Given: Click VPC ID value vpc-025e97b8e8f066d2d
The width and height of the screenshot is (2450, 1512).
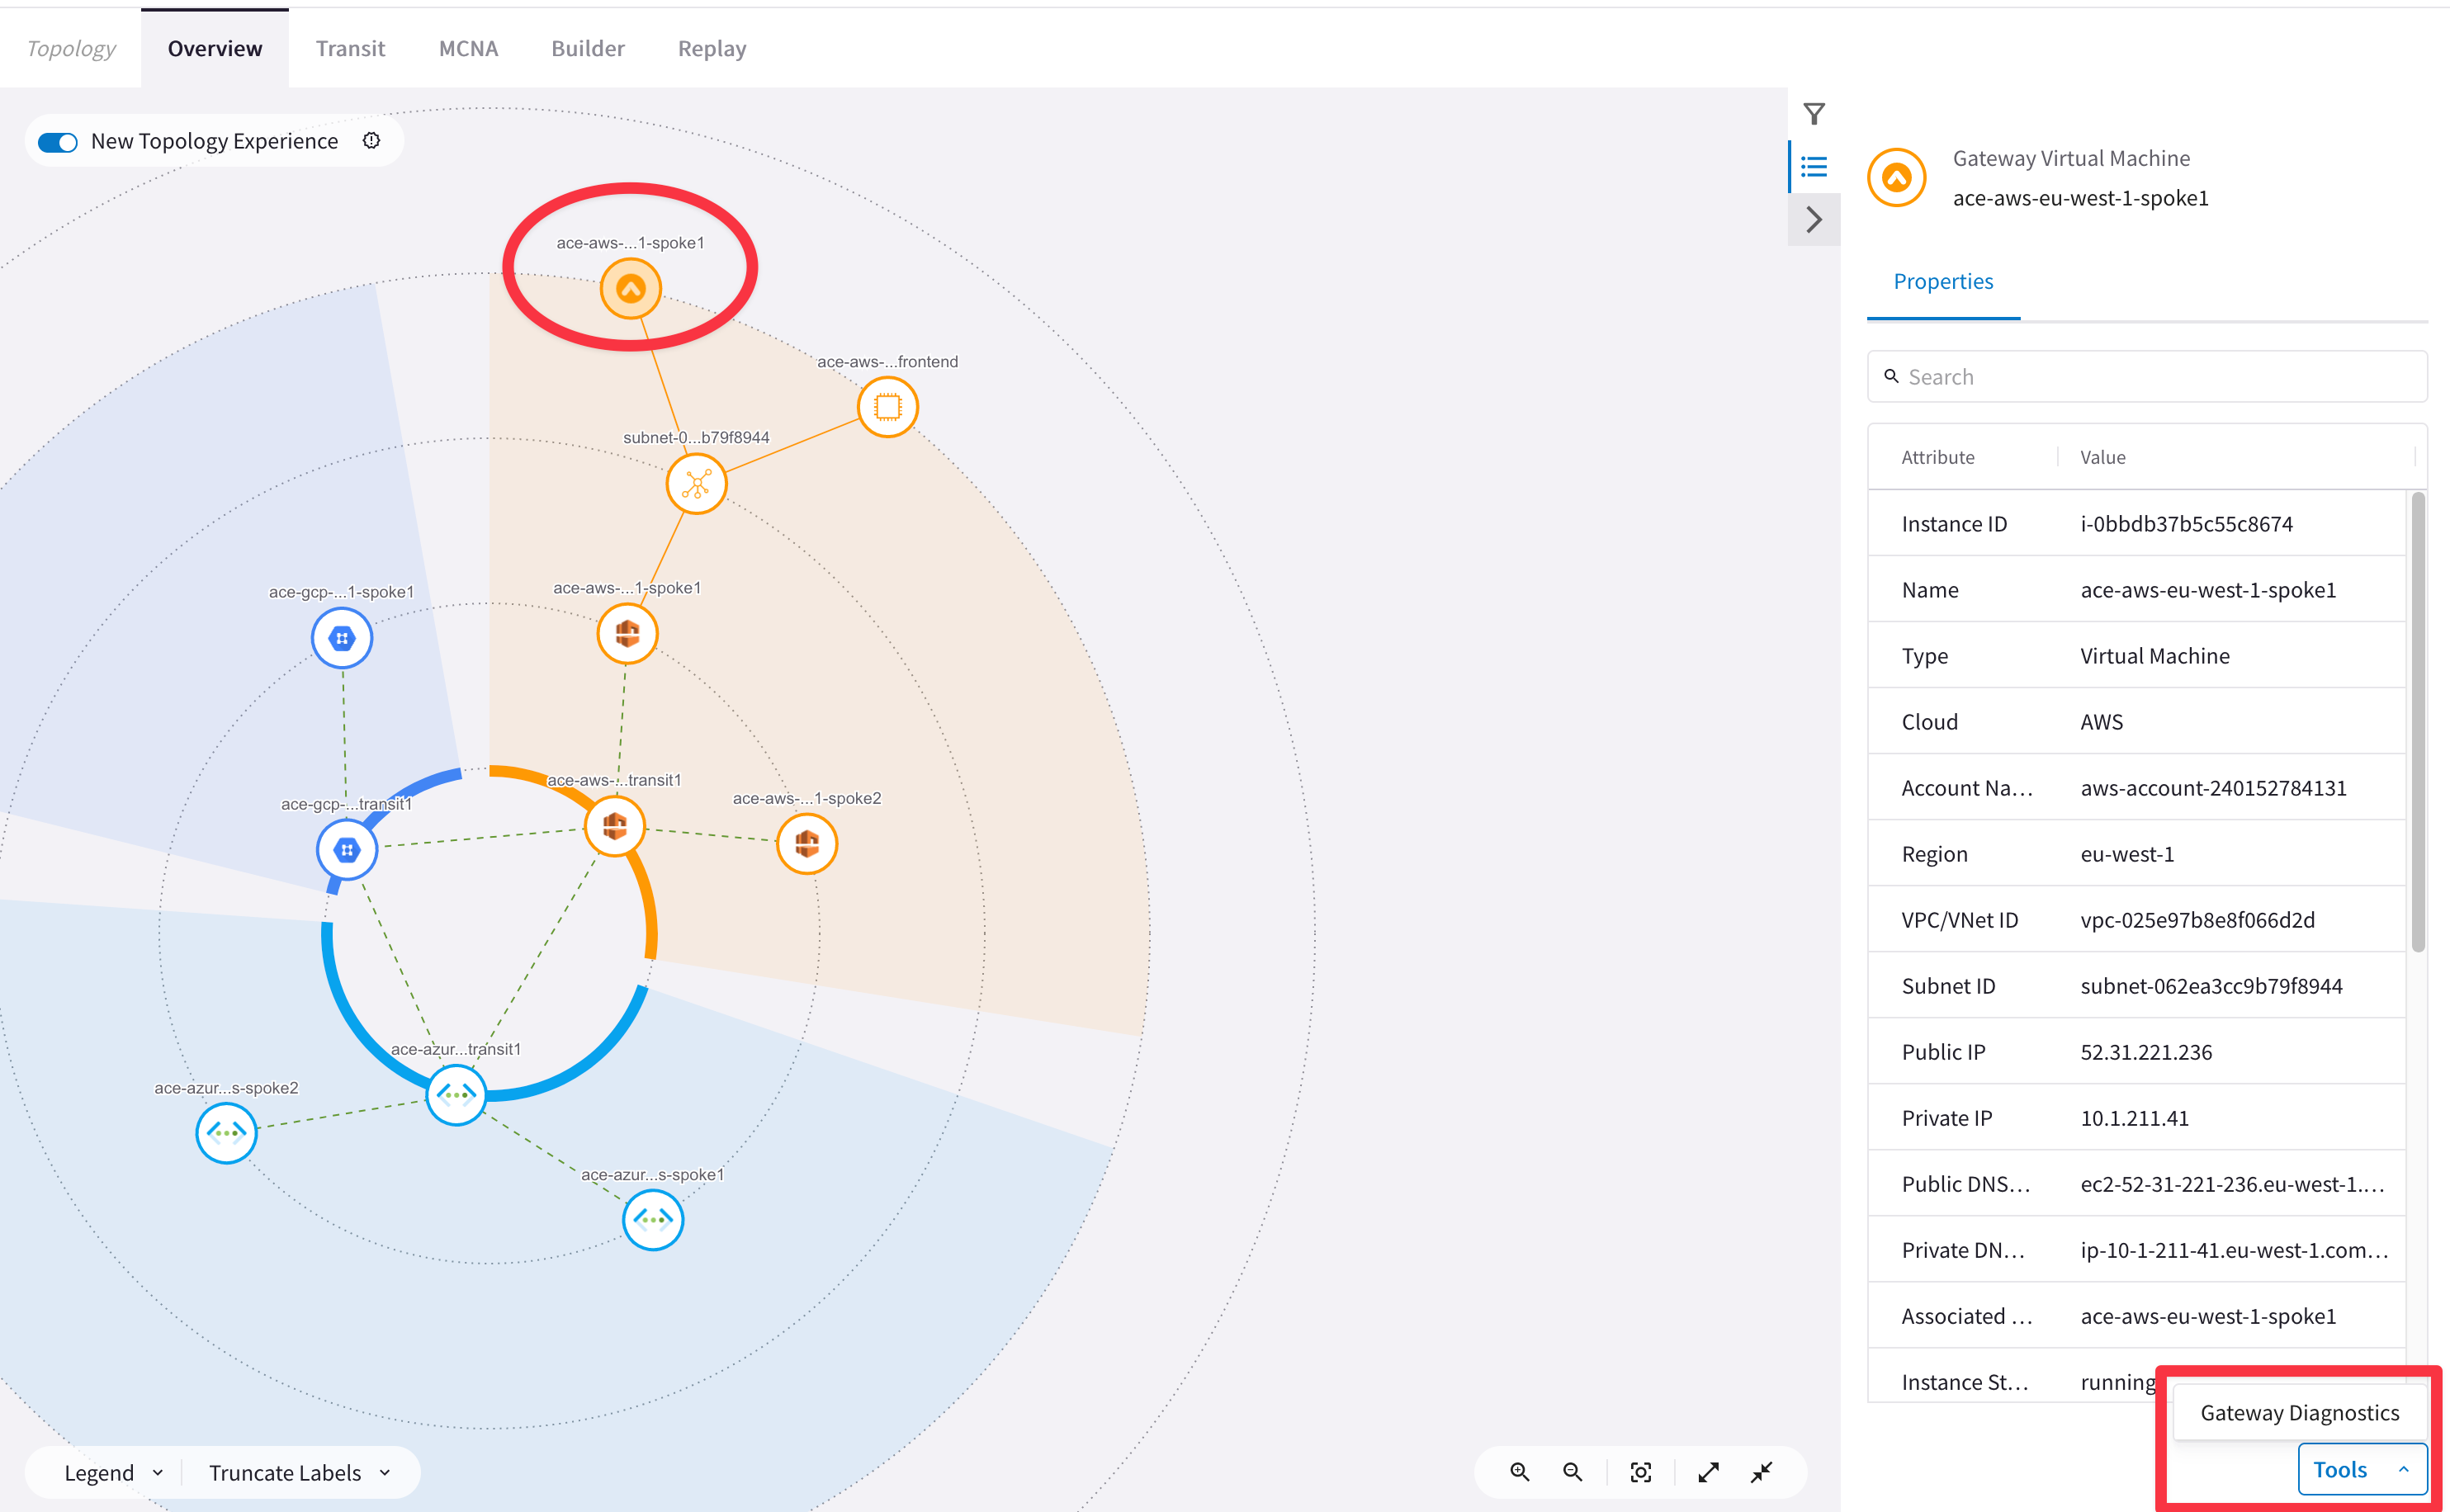Looking at the screenshot, I should point(2197,920).
